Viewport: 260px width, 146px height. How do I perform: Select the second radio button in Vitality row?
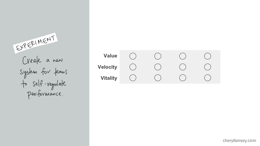coord(158,78)
